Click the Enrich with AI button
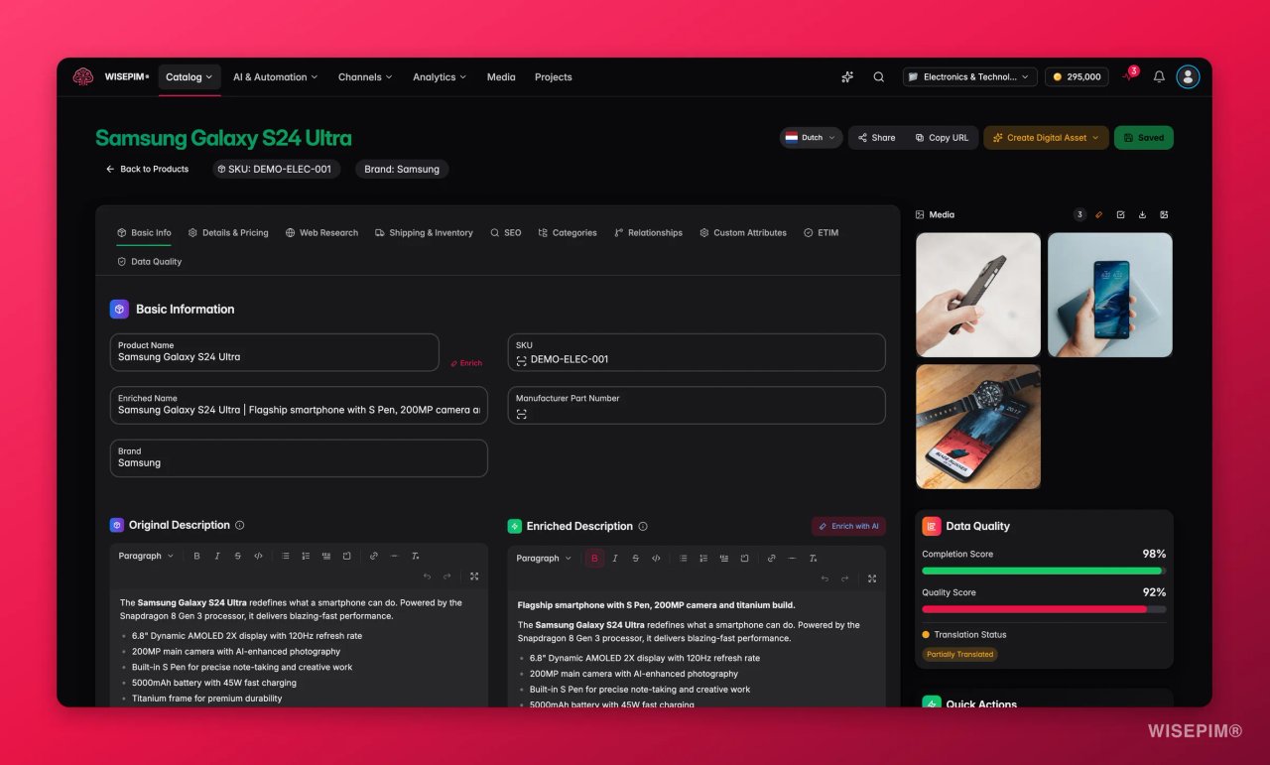 point(848,526)
